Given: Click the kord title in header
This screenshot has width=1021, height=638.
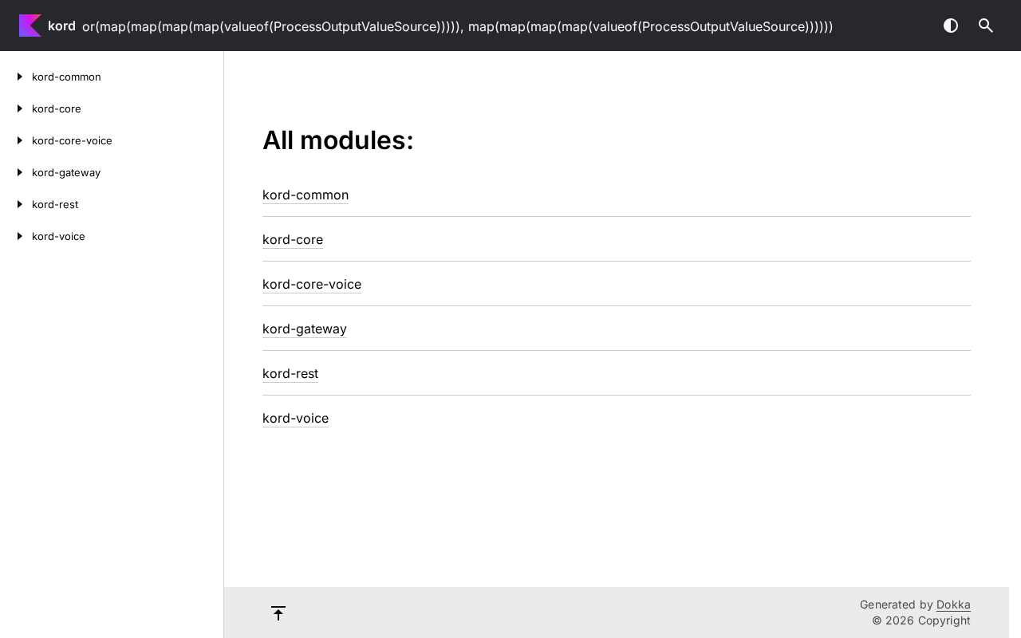Looking at the screenshot, I should pyautogui.click(x=61, y=26).
